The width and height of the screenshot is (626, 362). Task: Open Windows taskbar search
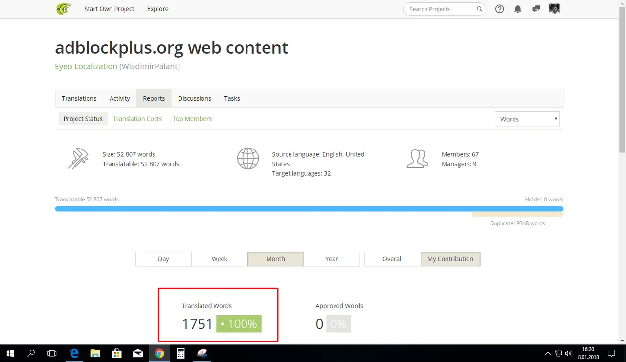tap(31, 353)
